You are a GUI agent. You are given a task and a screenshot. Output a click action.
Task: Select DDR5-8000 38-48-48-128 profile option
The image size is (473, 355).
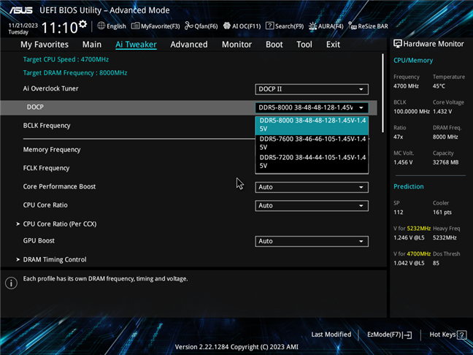click(312, 125)
